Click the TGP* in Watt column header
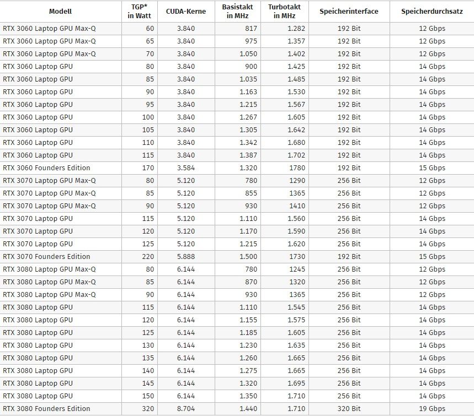This screenshot has height=416, width=474. 140,12
